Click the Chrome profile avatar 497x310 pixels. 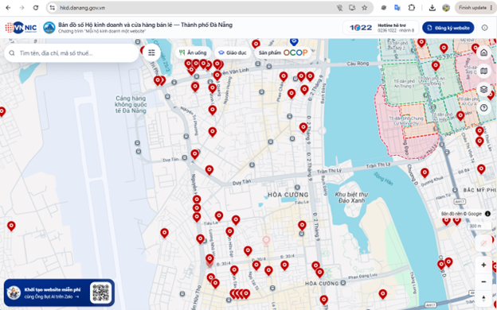[x=446, y=8]
